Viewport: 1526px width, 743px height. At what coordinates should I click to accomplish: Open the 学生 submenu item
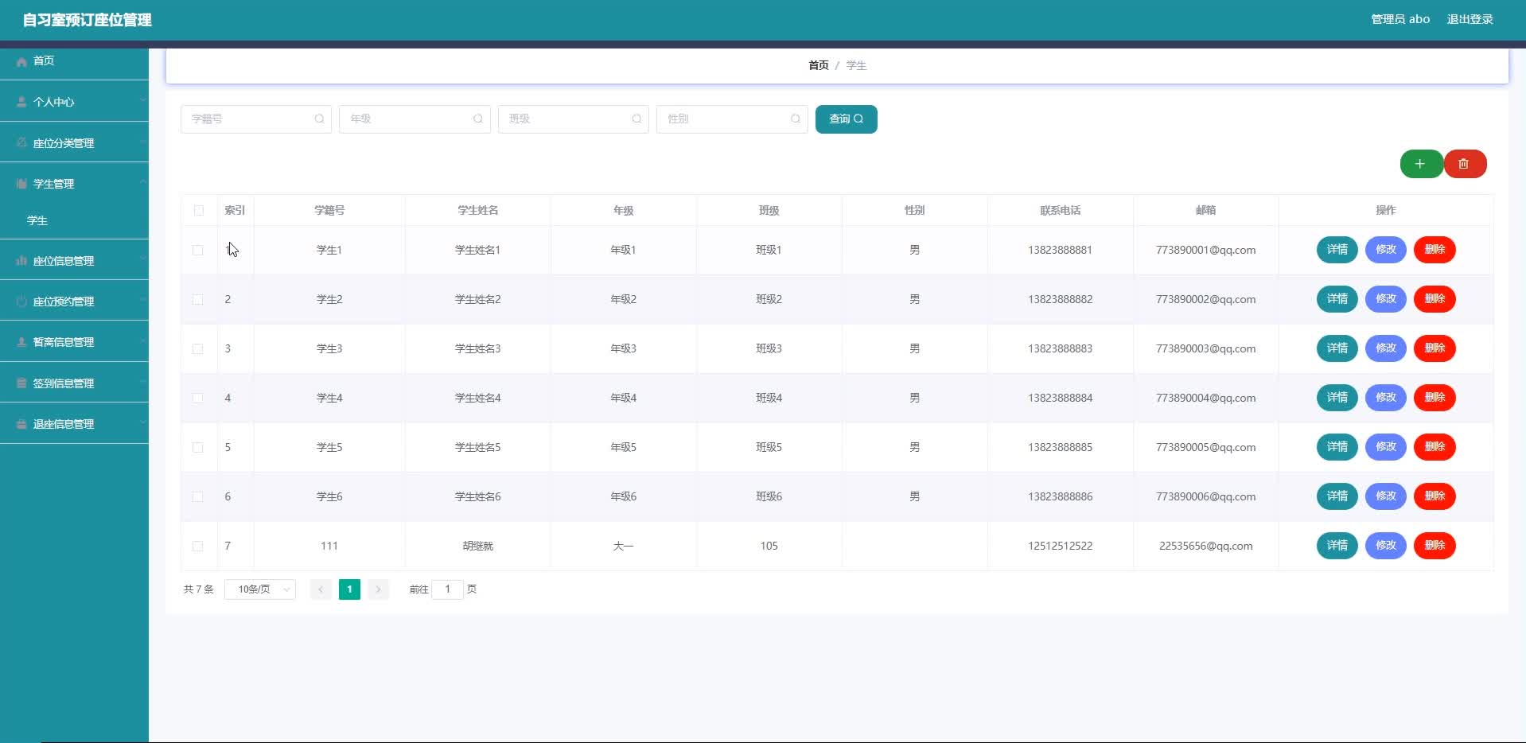(37, 221)
